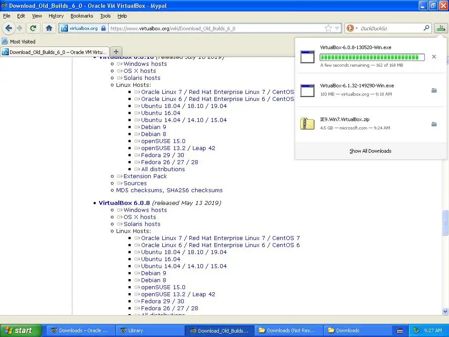Click the system tray clock 9:27 AM

[x=433, y=330]
